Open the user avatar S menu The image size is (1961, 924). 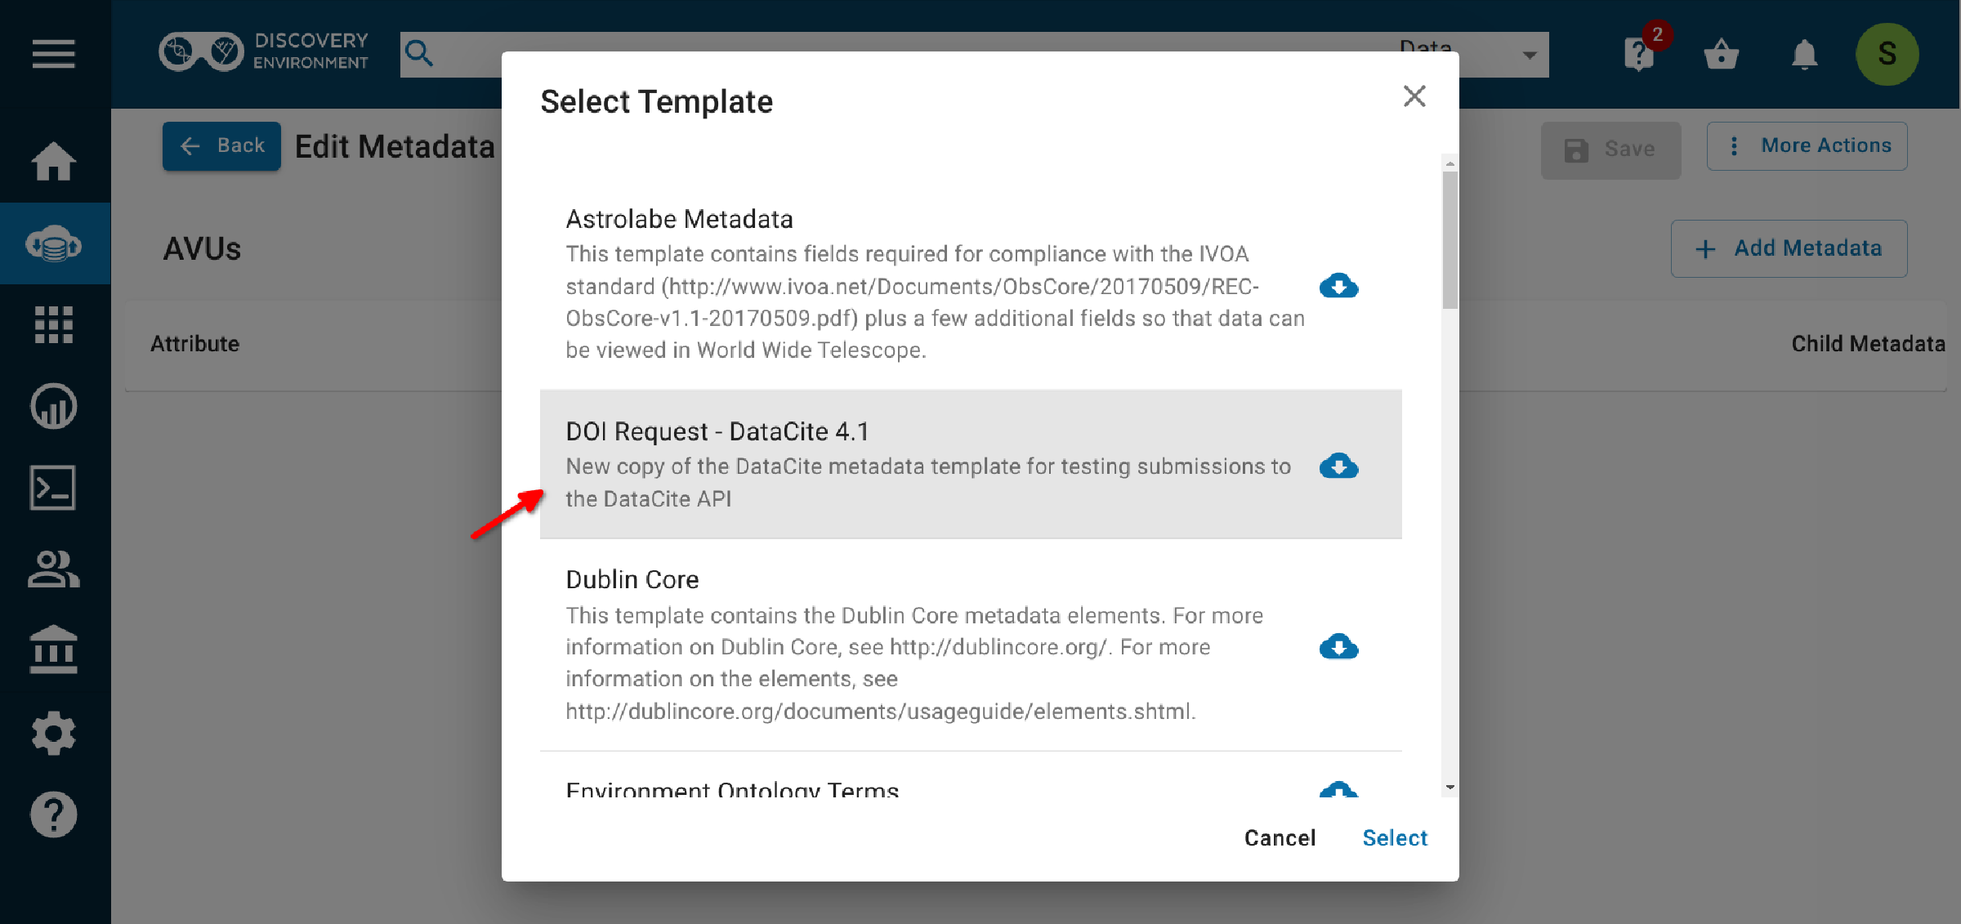click(x=1887, y=55)
